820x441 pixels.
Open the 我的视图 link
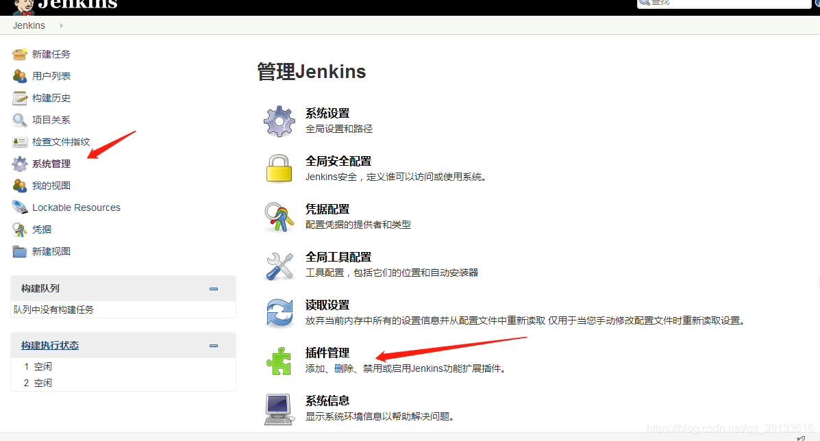pyautogui.click(x=51, y=186)
